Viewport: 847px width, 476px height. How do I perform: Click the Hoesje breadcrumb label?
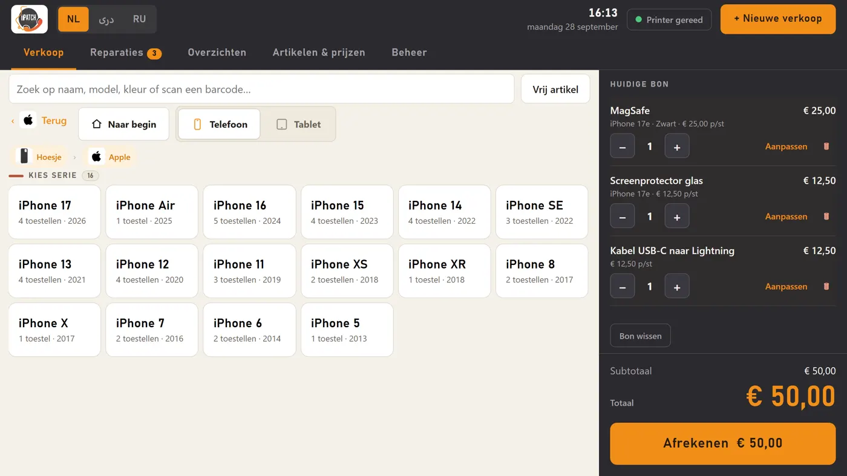pyautogui.click(x=49, y=157)
